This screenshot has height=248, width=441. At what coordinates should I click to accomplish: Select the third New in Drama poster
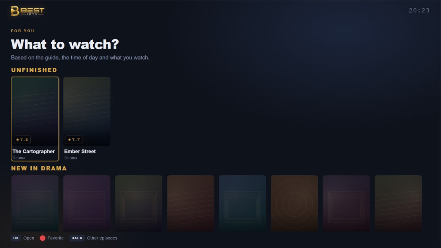[x=139, y=203]
